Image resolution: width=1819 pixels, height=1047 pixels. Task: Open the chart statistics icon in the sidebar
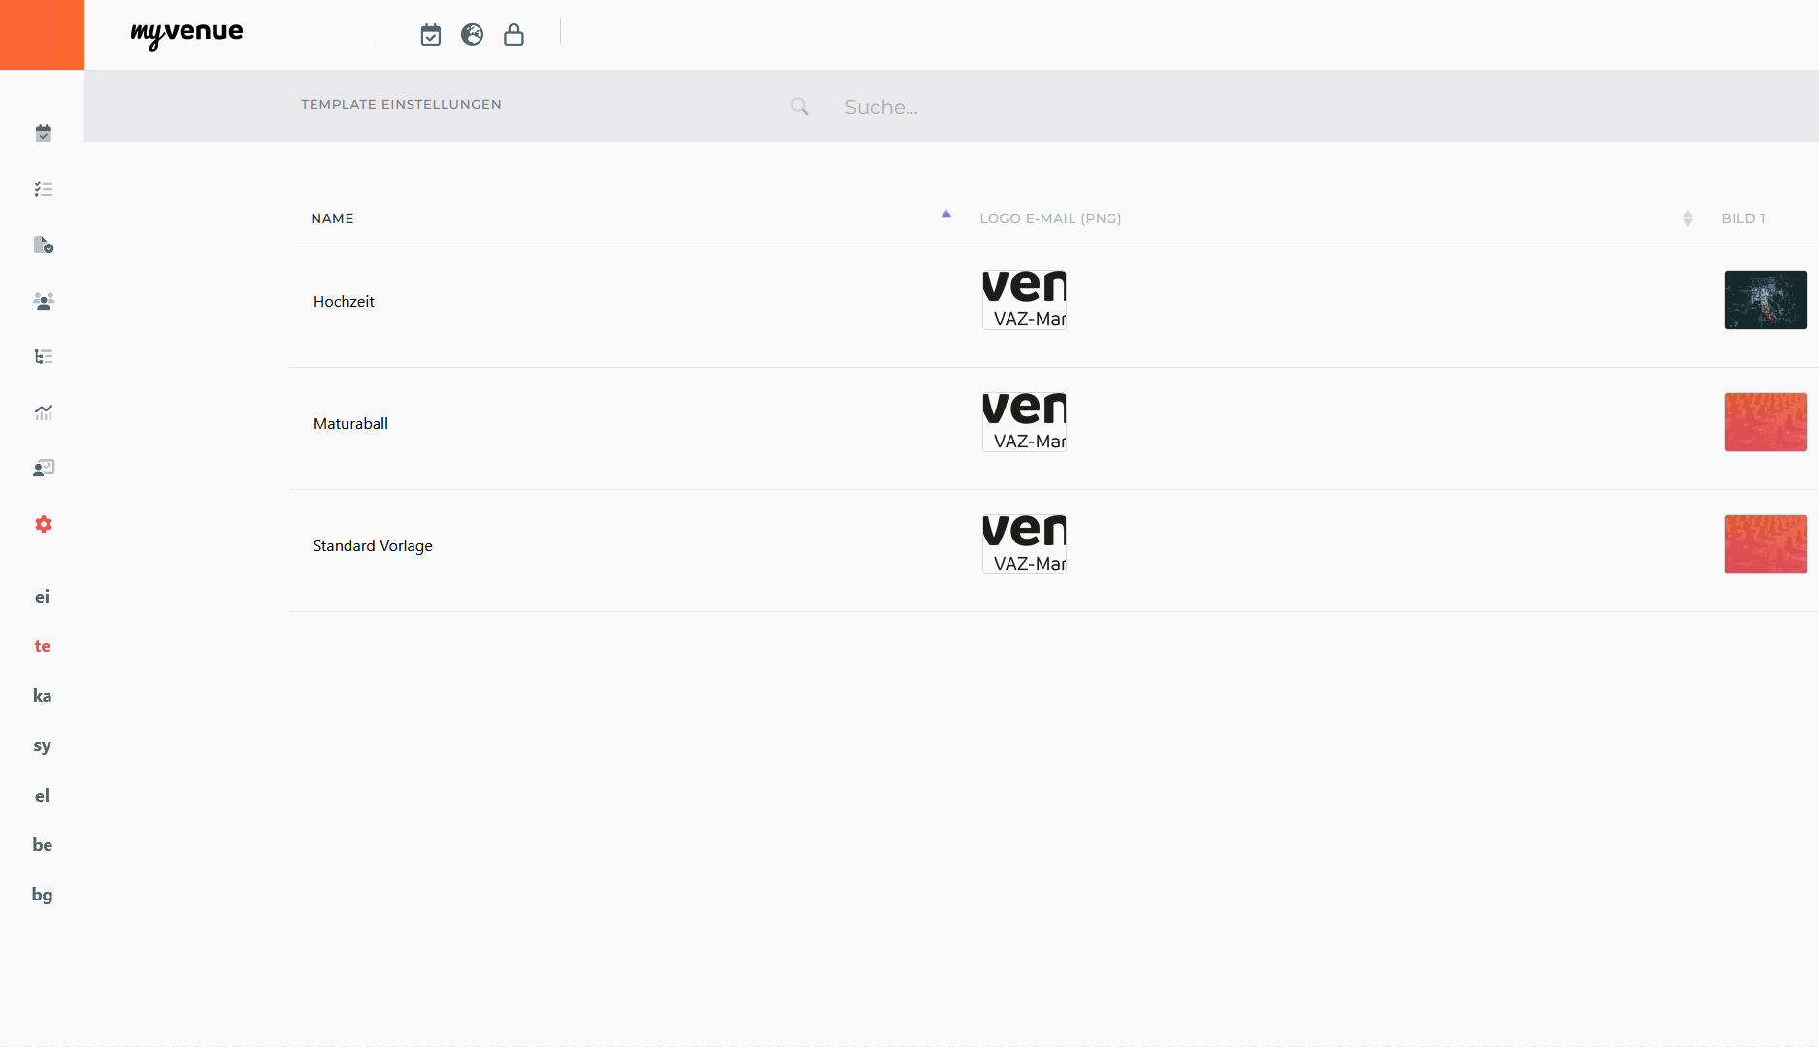(44, 412)
